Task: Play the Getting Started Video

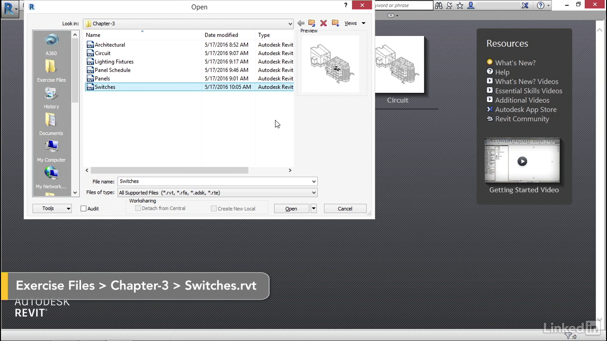Action: click(522, 161)
